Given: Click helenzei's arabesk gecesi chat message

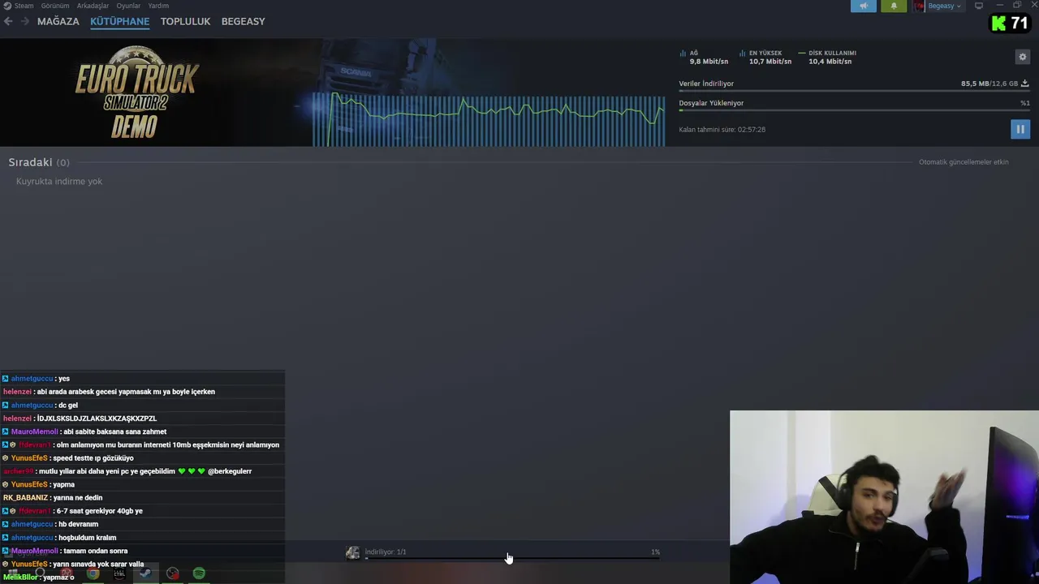Looking at the screenshot, I should point(109,392).
